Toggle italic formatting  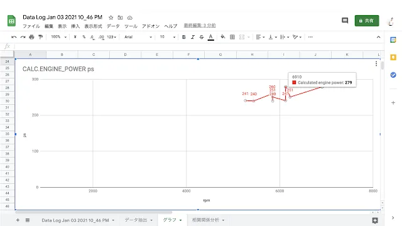pos(193,37)
